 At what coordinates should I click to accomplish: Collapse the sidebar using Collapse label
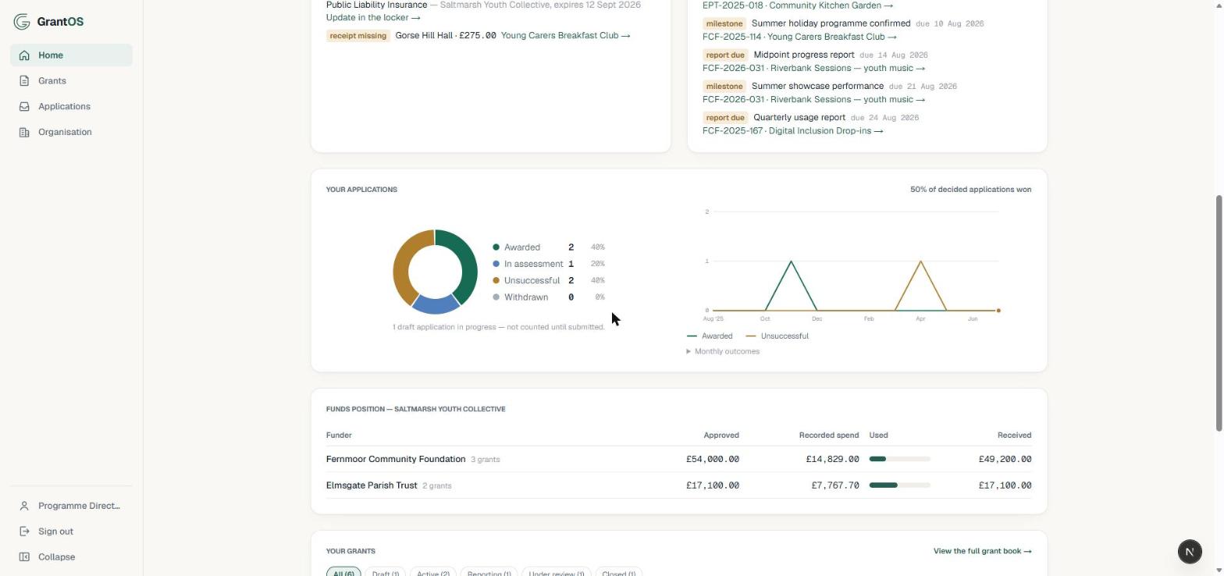(56, 557)
